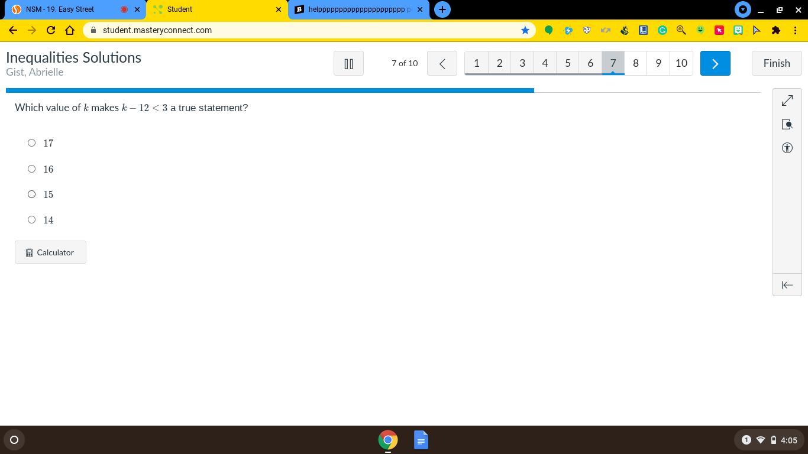Close the NSM - 19. Easy Street tab

(x=137, y=9)
